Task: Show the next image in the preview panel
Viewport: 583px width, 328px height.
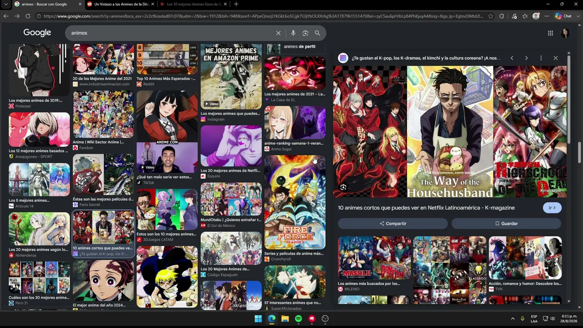Action: 527,58
